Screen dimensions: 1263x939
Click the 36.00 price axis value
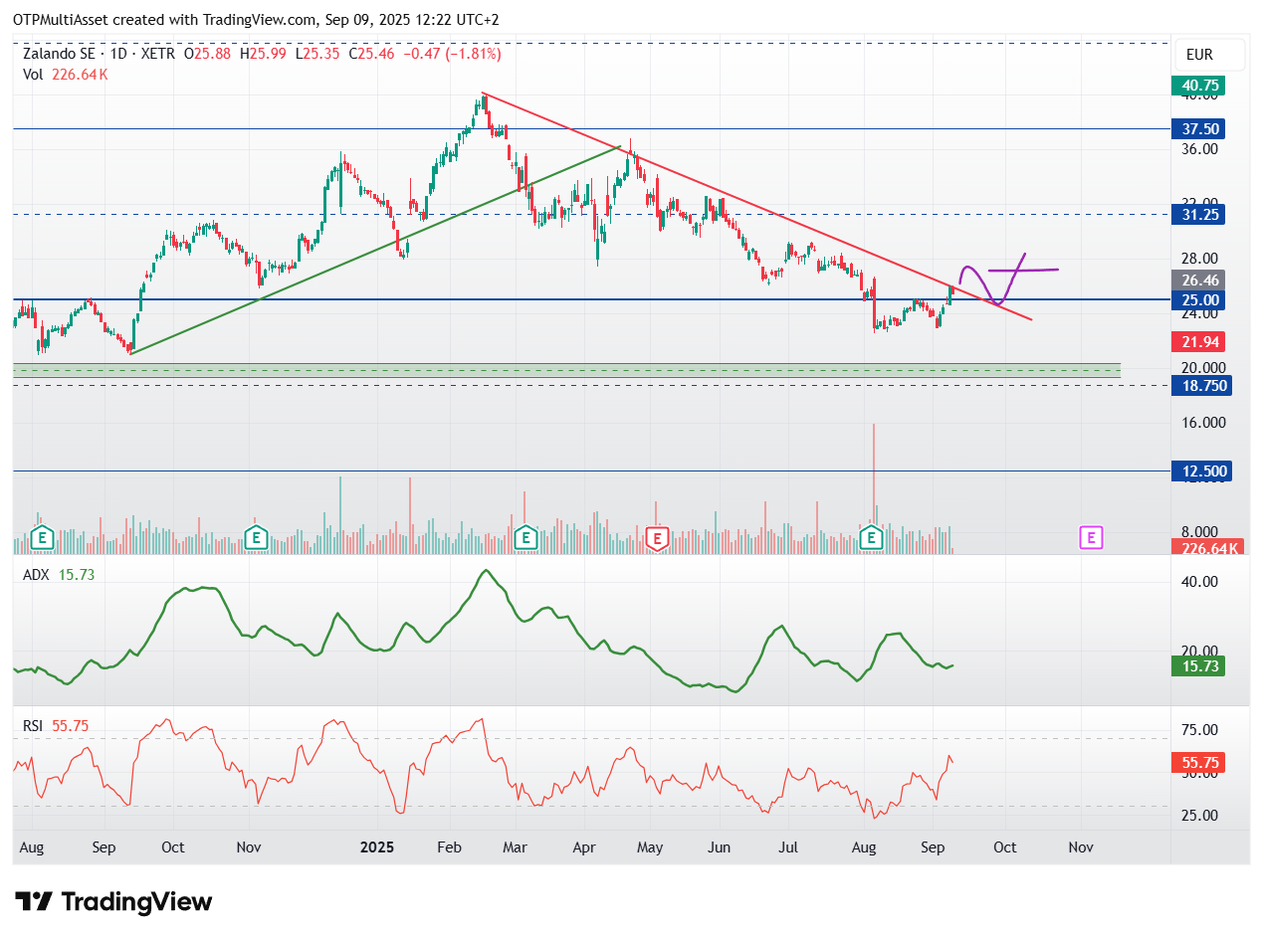1198,149
